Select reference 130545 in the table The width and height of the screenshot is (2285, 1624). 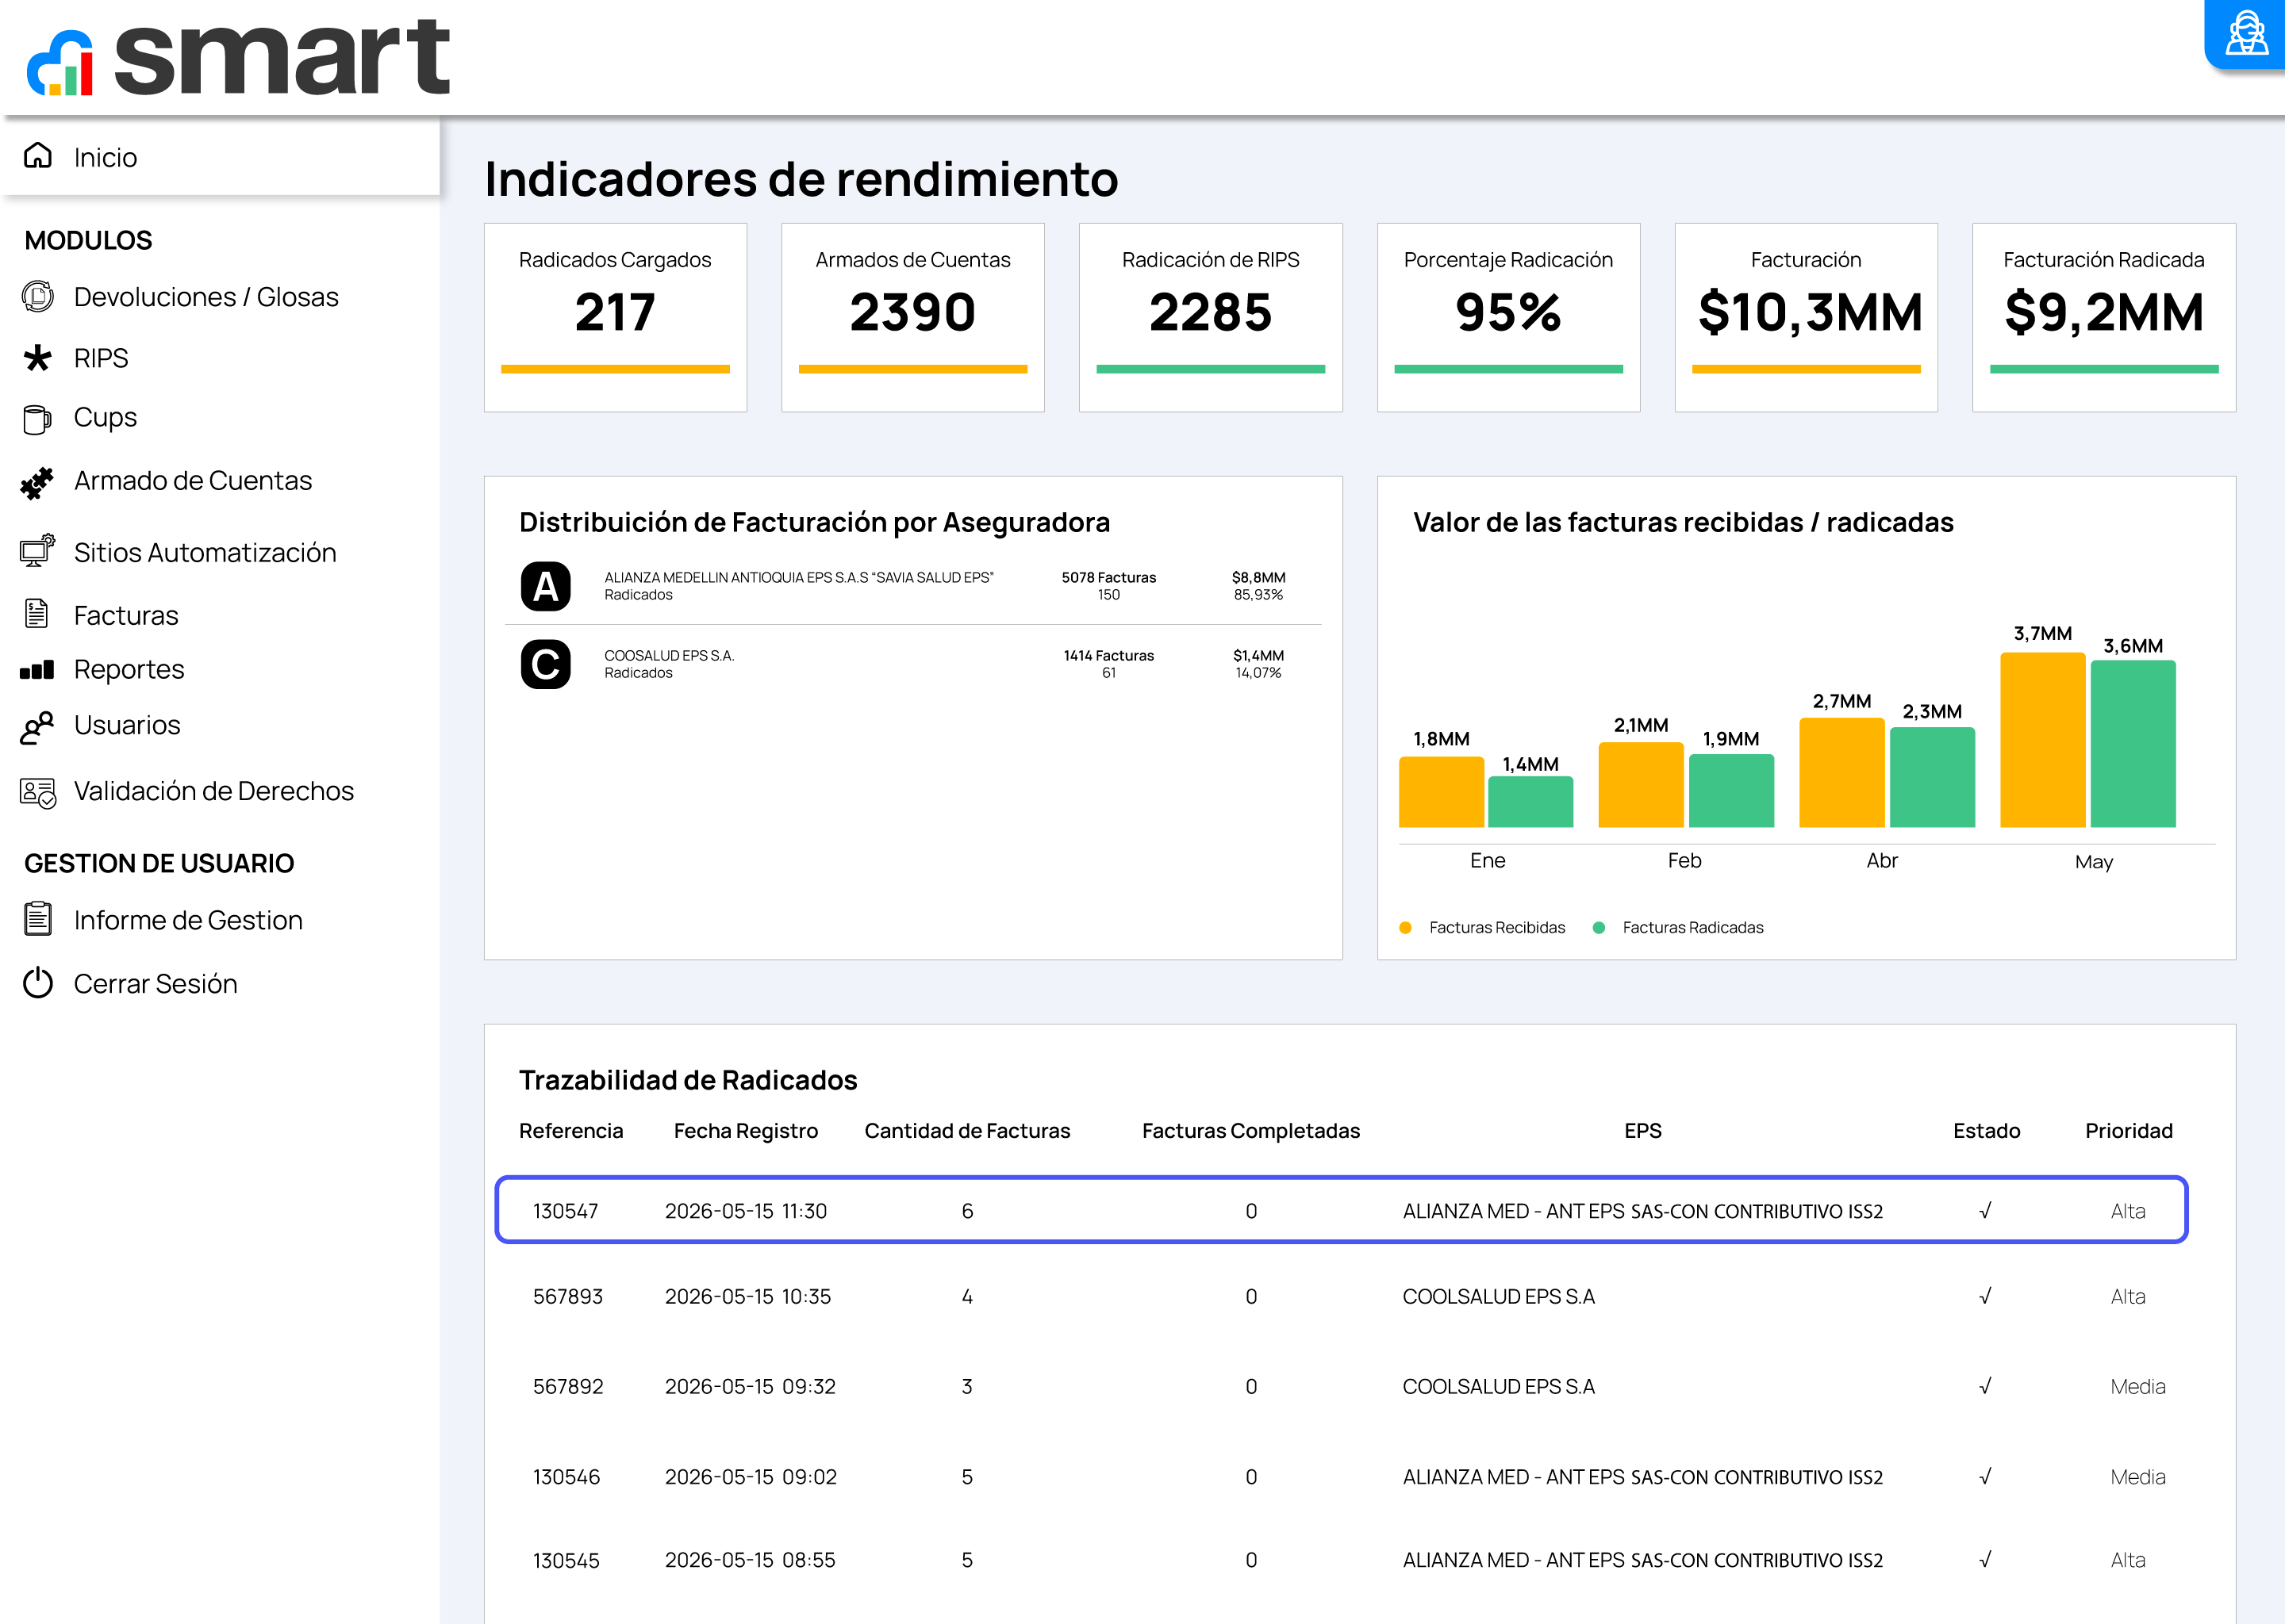(565, 1560)
